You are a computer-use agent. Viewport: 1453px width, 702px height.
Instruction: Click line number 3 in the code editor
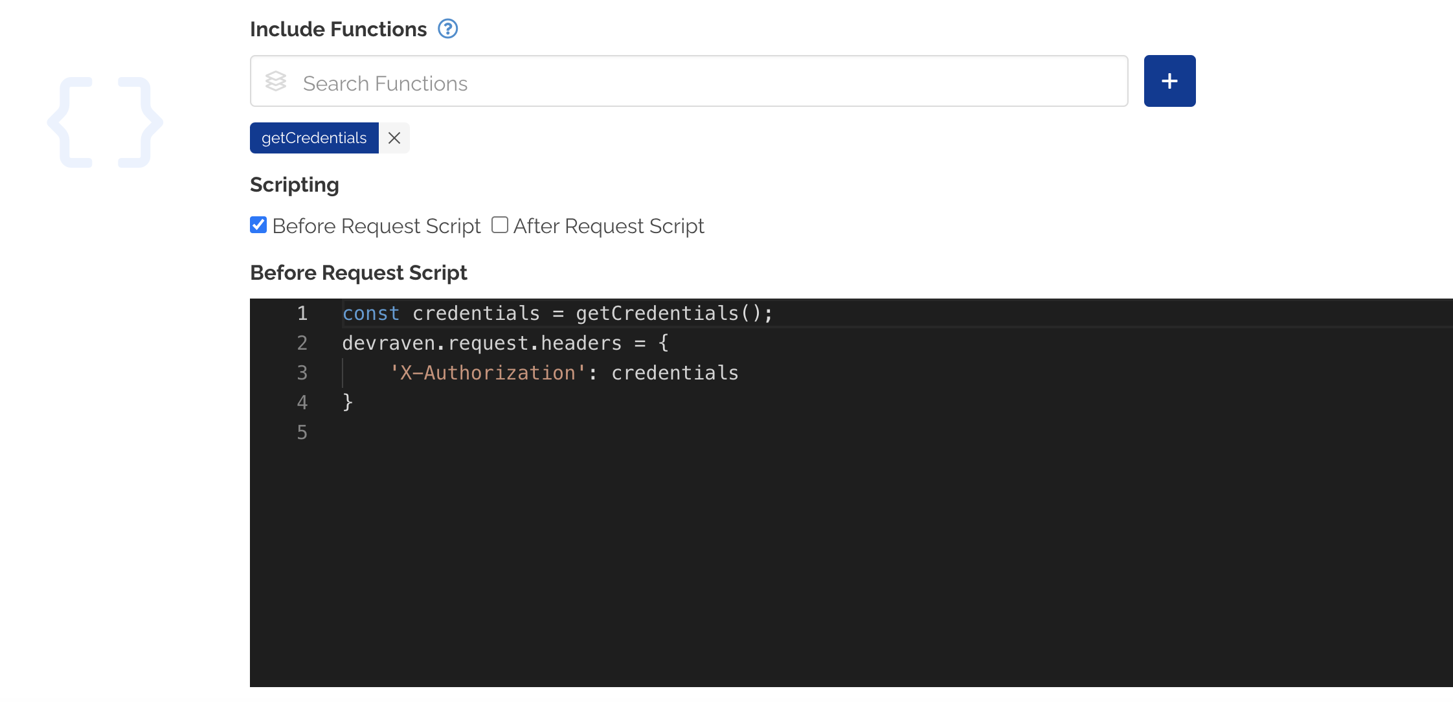[302, 372]
